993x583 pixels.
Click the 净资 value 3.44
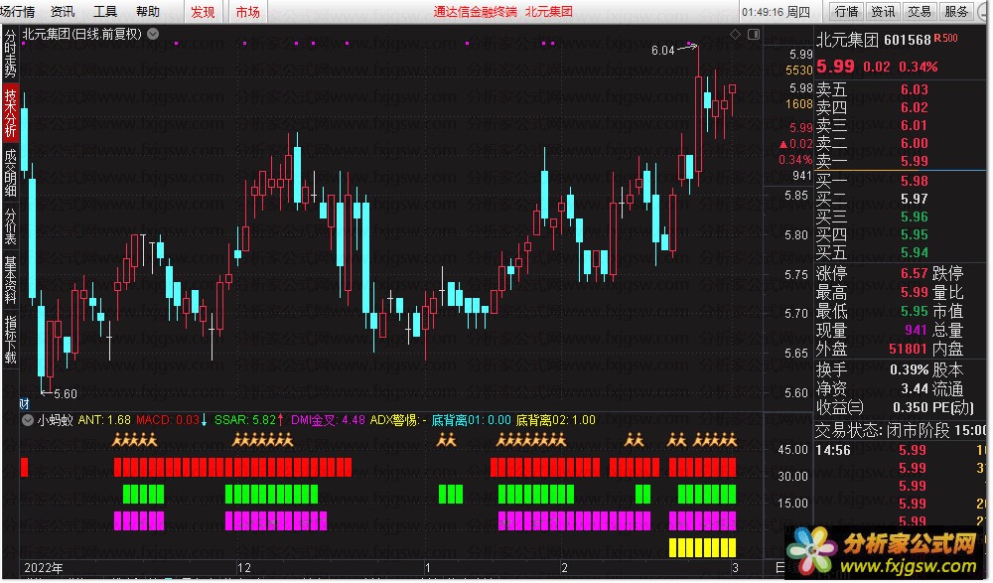(914, 388)
